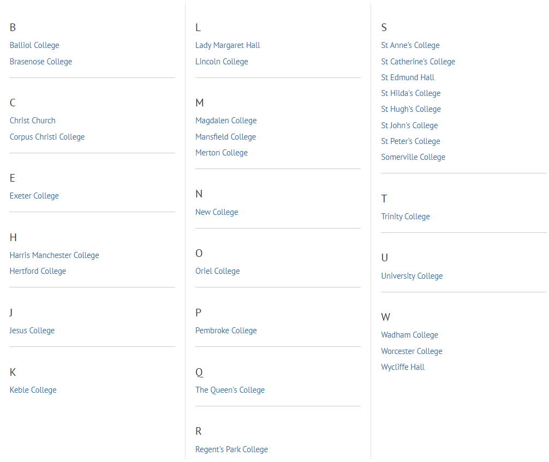
Task: Select Lady Margaret Hall
Action: click(228, 45)
